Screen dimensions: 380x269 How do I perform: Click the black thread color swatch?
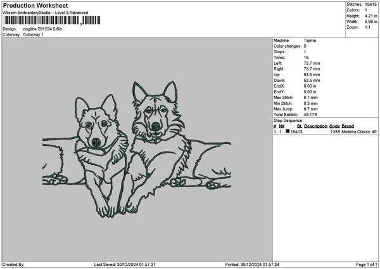pos(288,131)
